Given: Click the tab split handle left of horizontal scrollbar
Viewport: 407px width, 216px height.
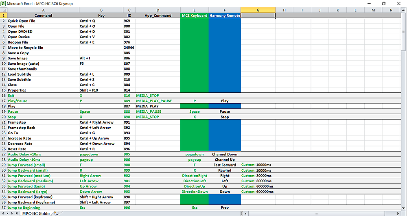Looking at the screenshot, I should 242,214.
